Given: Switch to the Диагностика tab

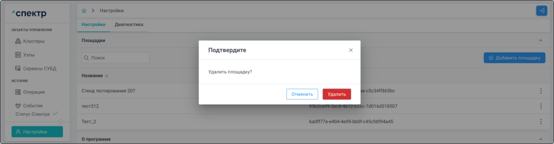Looking at the screenshot, I should tap(129, 25).
